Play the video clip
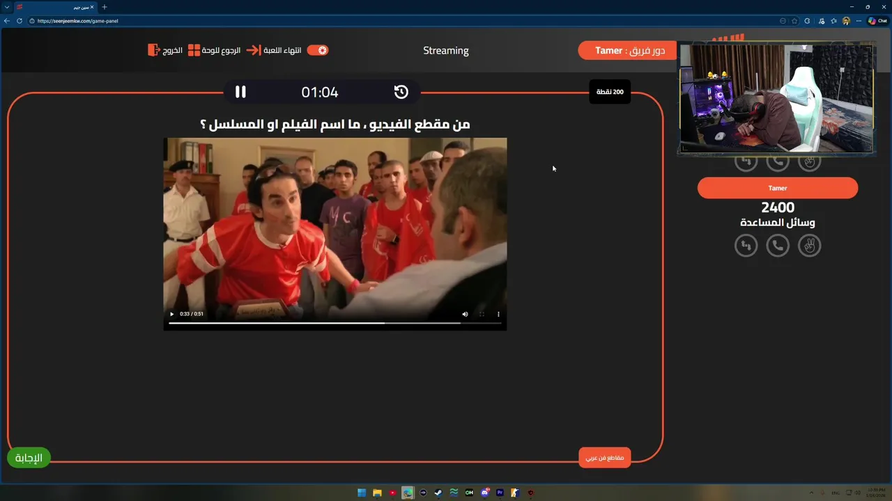Screen dimensions: 892x501 pos(171,314)
